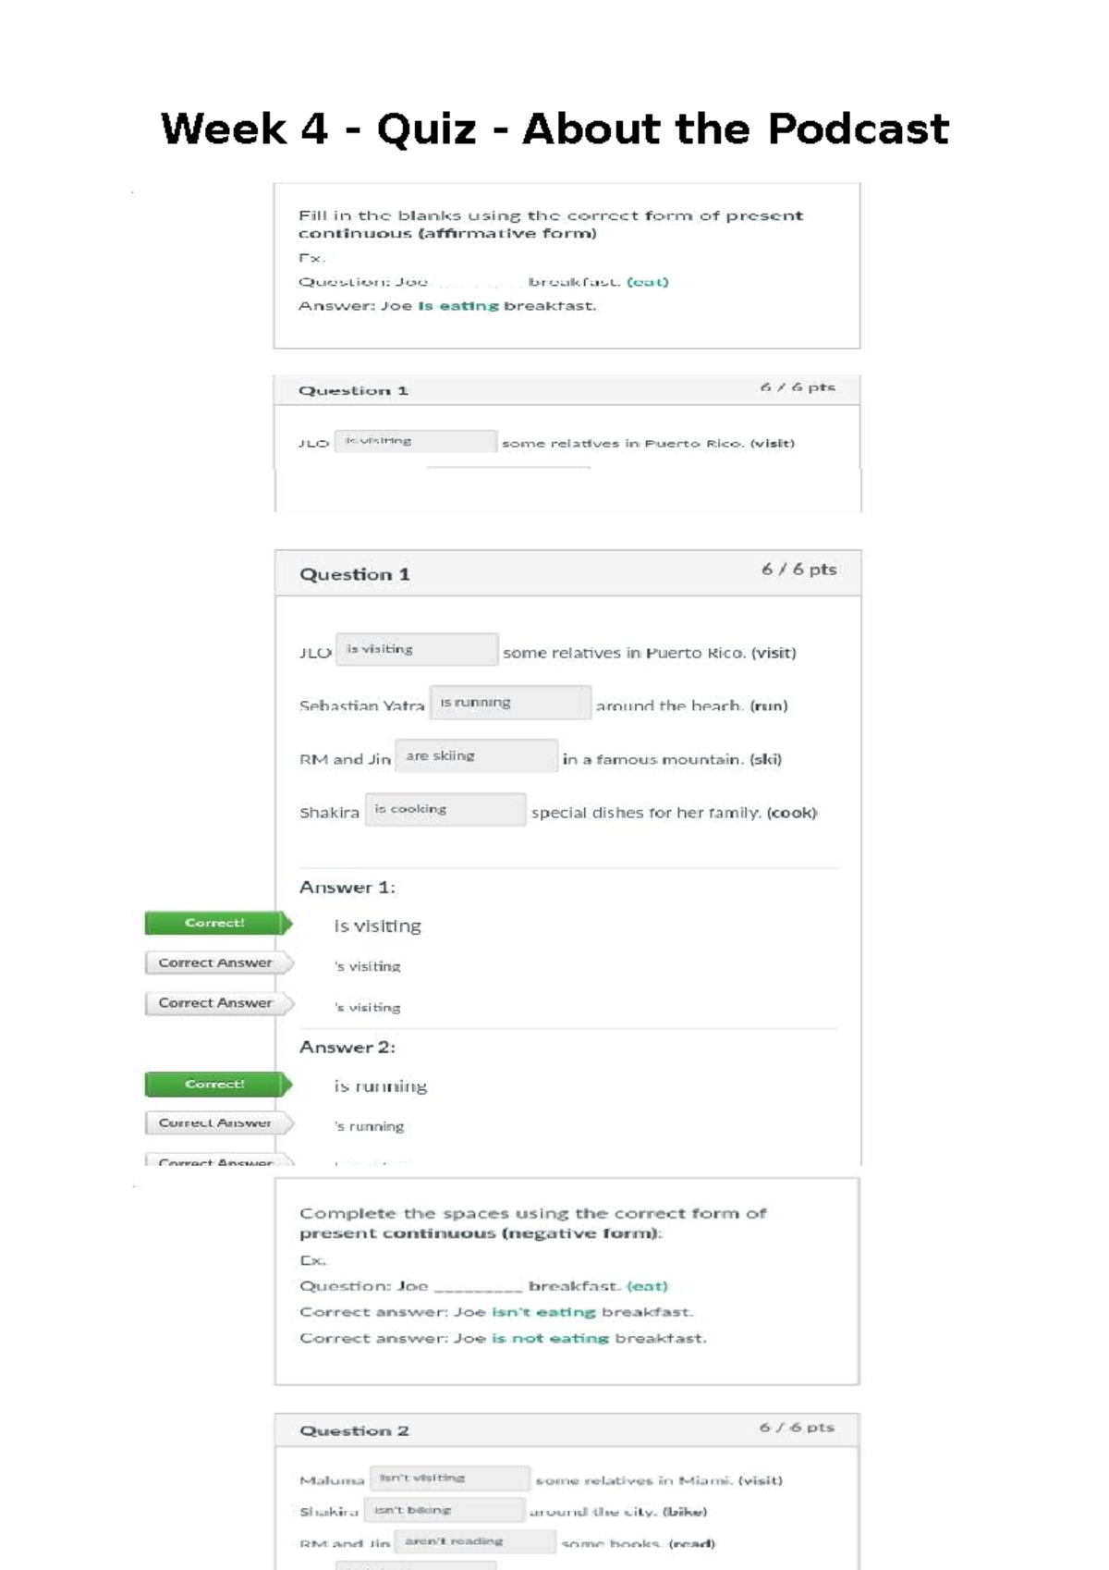This screenshot has height=1570, width=1109.
Task: Click 'is visiting' field above Sebastian Yatra row
Action: click(416, 649)
